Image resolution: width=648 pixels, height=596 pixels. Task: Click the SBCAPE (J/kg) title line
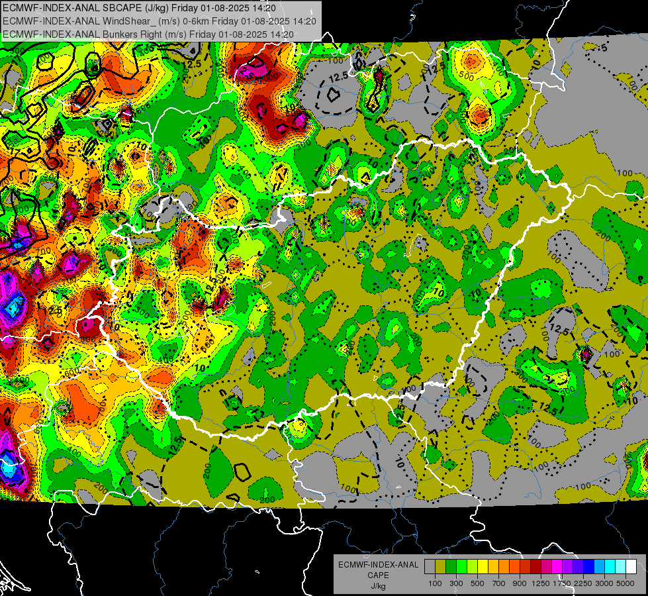(x=139, y=8)
